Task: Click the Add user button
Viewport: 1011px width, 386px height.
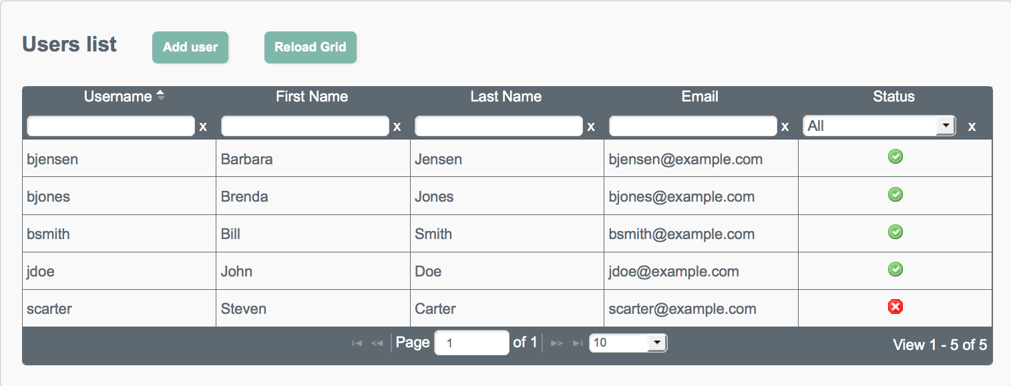Action: pyautogui.click(x=190, y=47)
